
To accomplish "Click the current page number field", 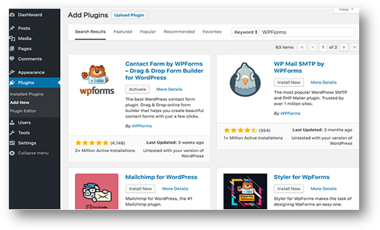I will pos(323,47).
